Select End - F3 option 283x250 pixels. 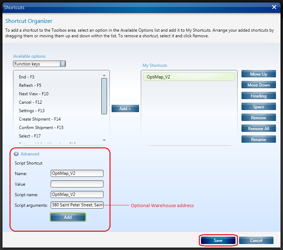tap(27, 77)
